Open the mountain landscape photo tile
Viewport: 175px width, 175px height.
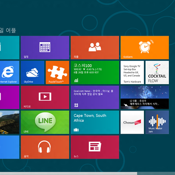(x=10, y=122)
